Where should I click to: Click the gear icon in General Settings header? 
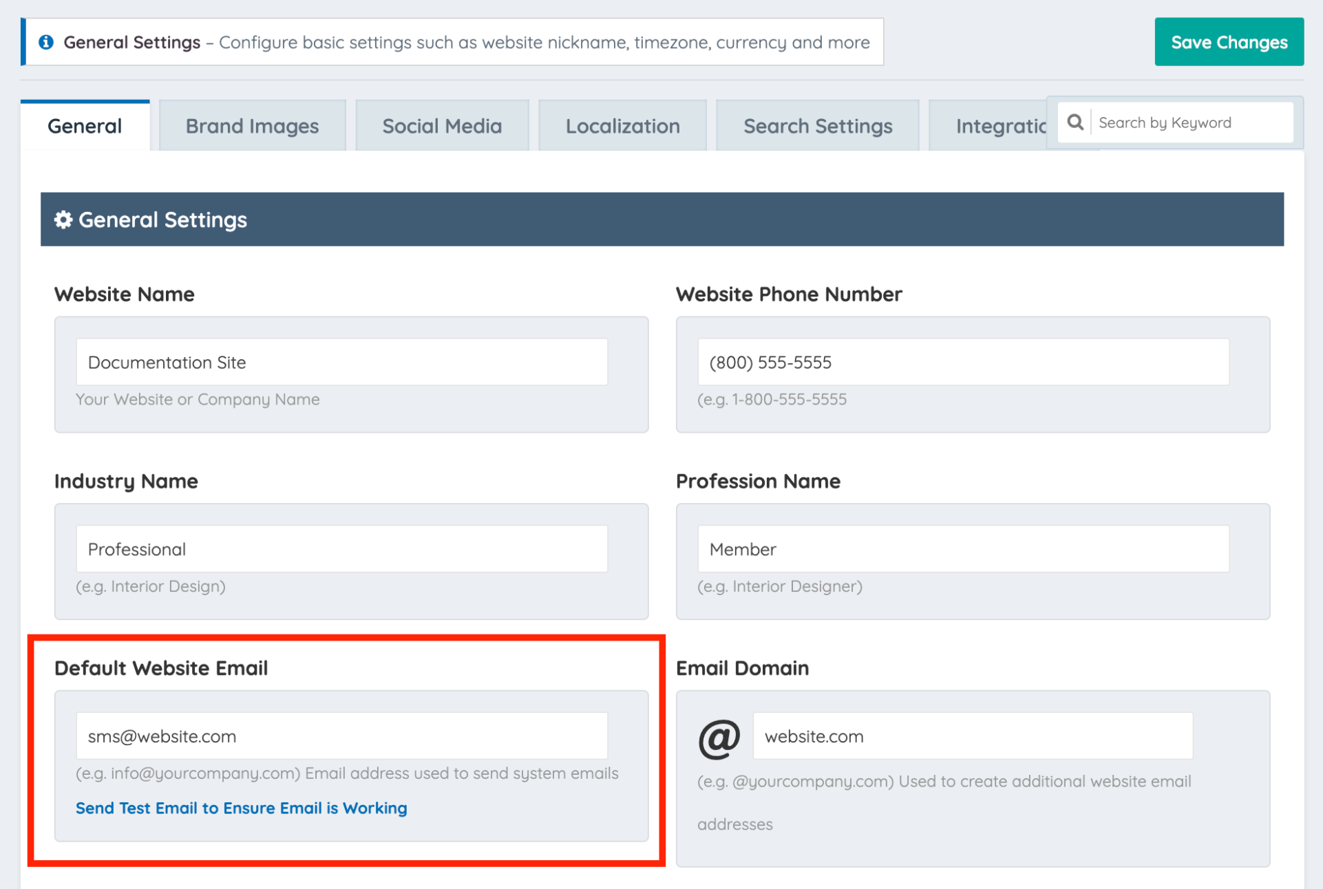63,219
